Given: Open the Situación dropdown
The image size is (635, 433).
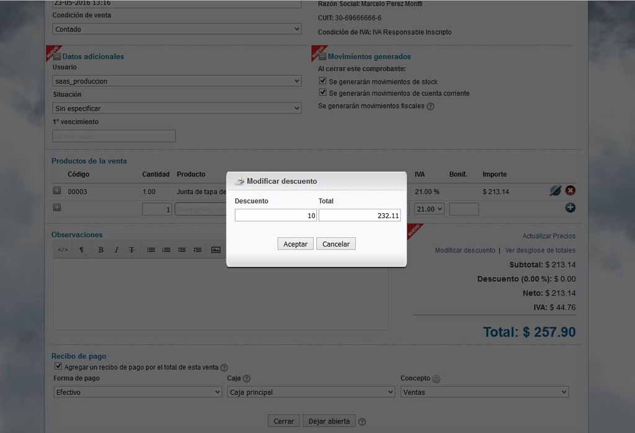Looking at the screenshot, I should 177,108.
